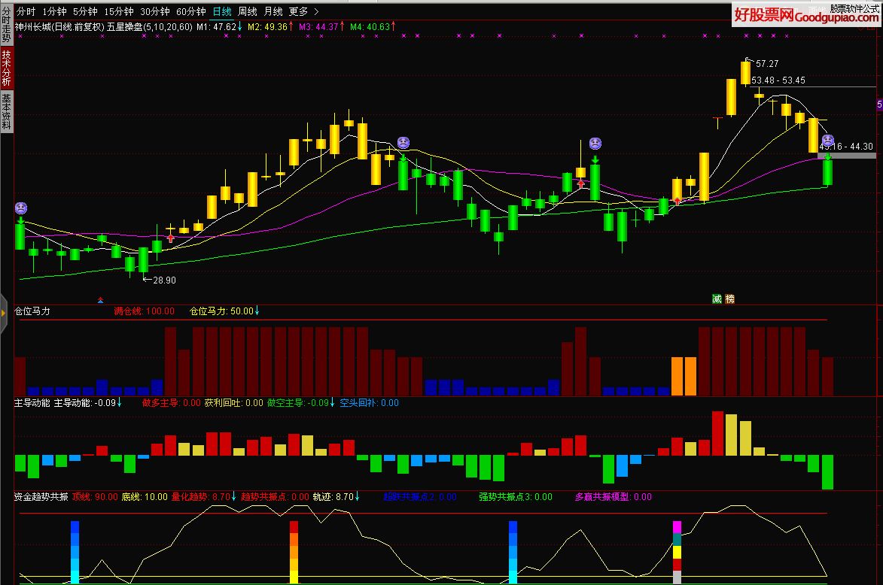Screen dimensions: 883x585
Task: Click the 做多主导: 0.00 readout
Action: coord(171,403)
